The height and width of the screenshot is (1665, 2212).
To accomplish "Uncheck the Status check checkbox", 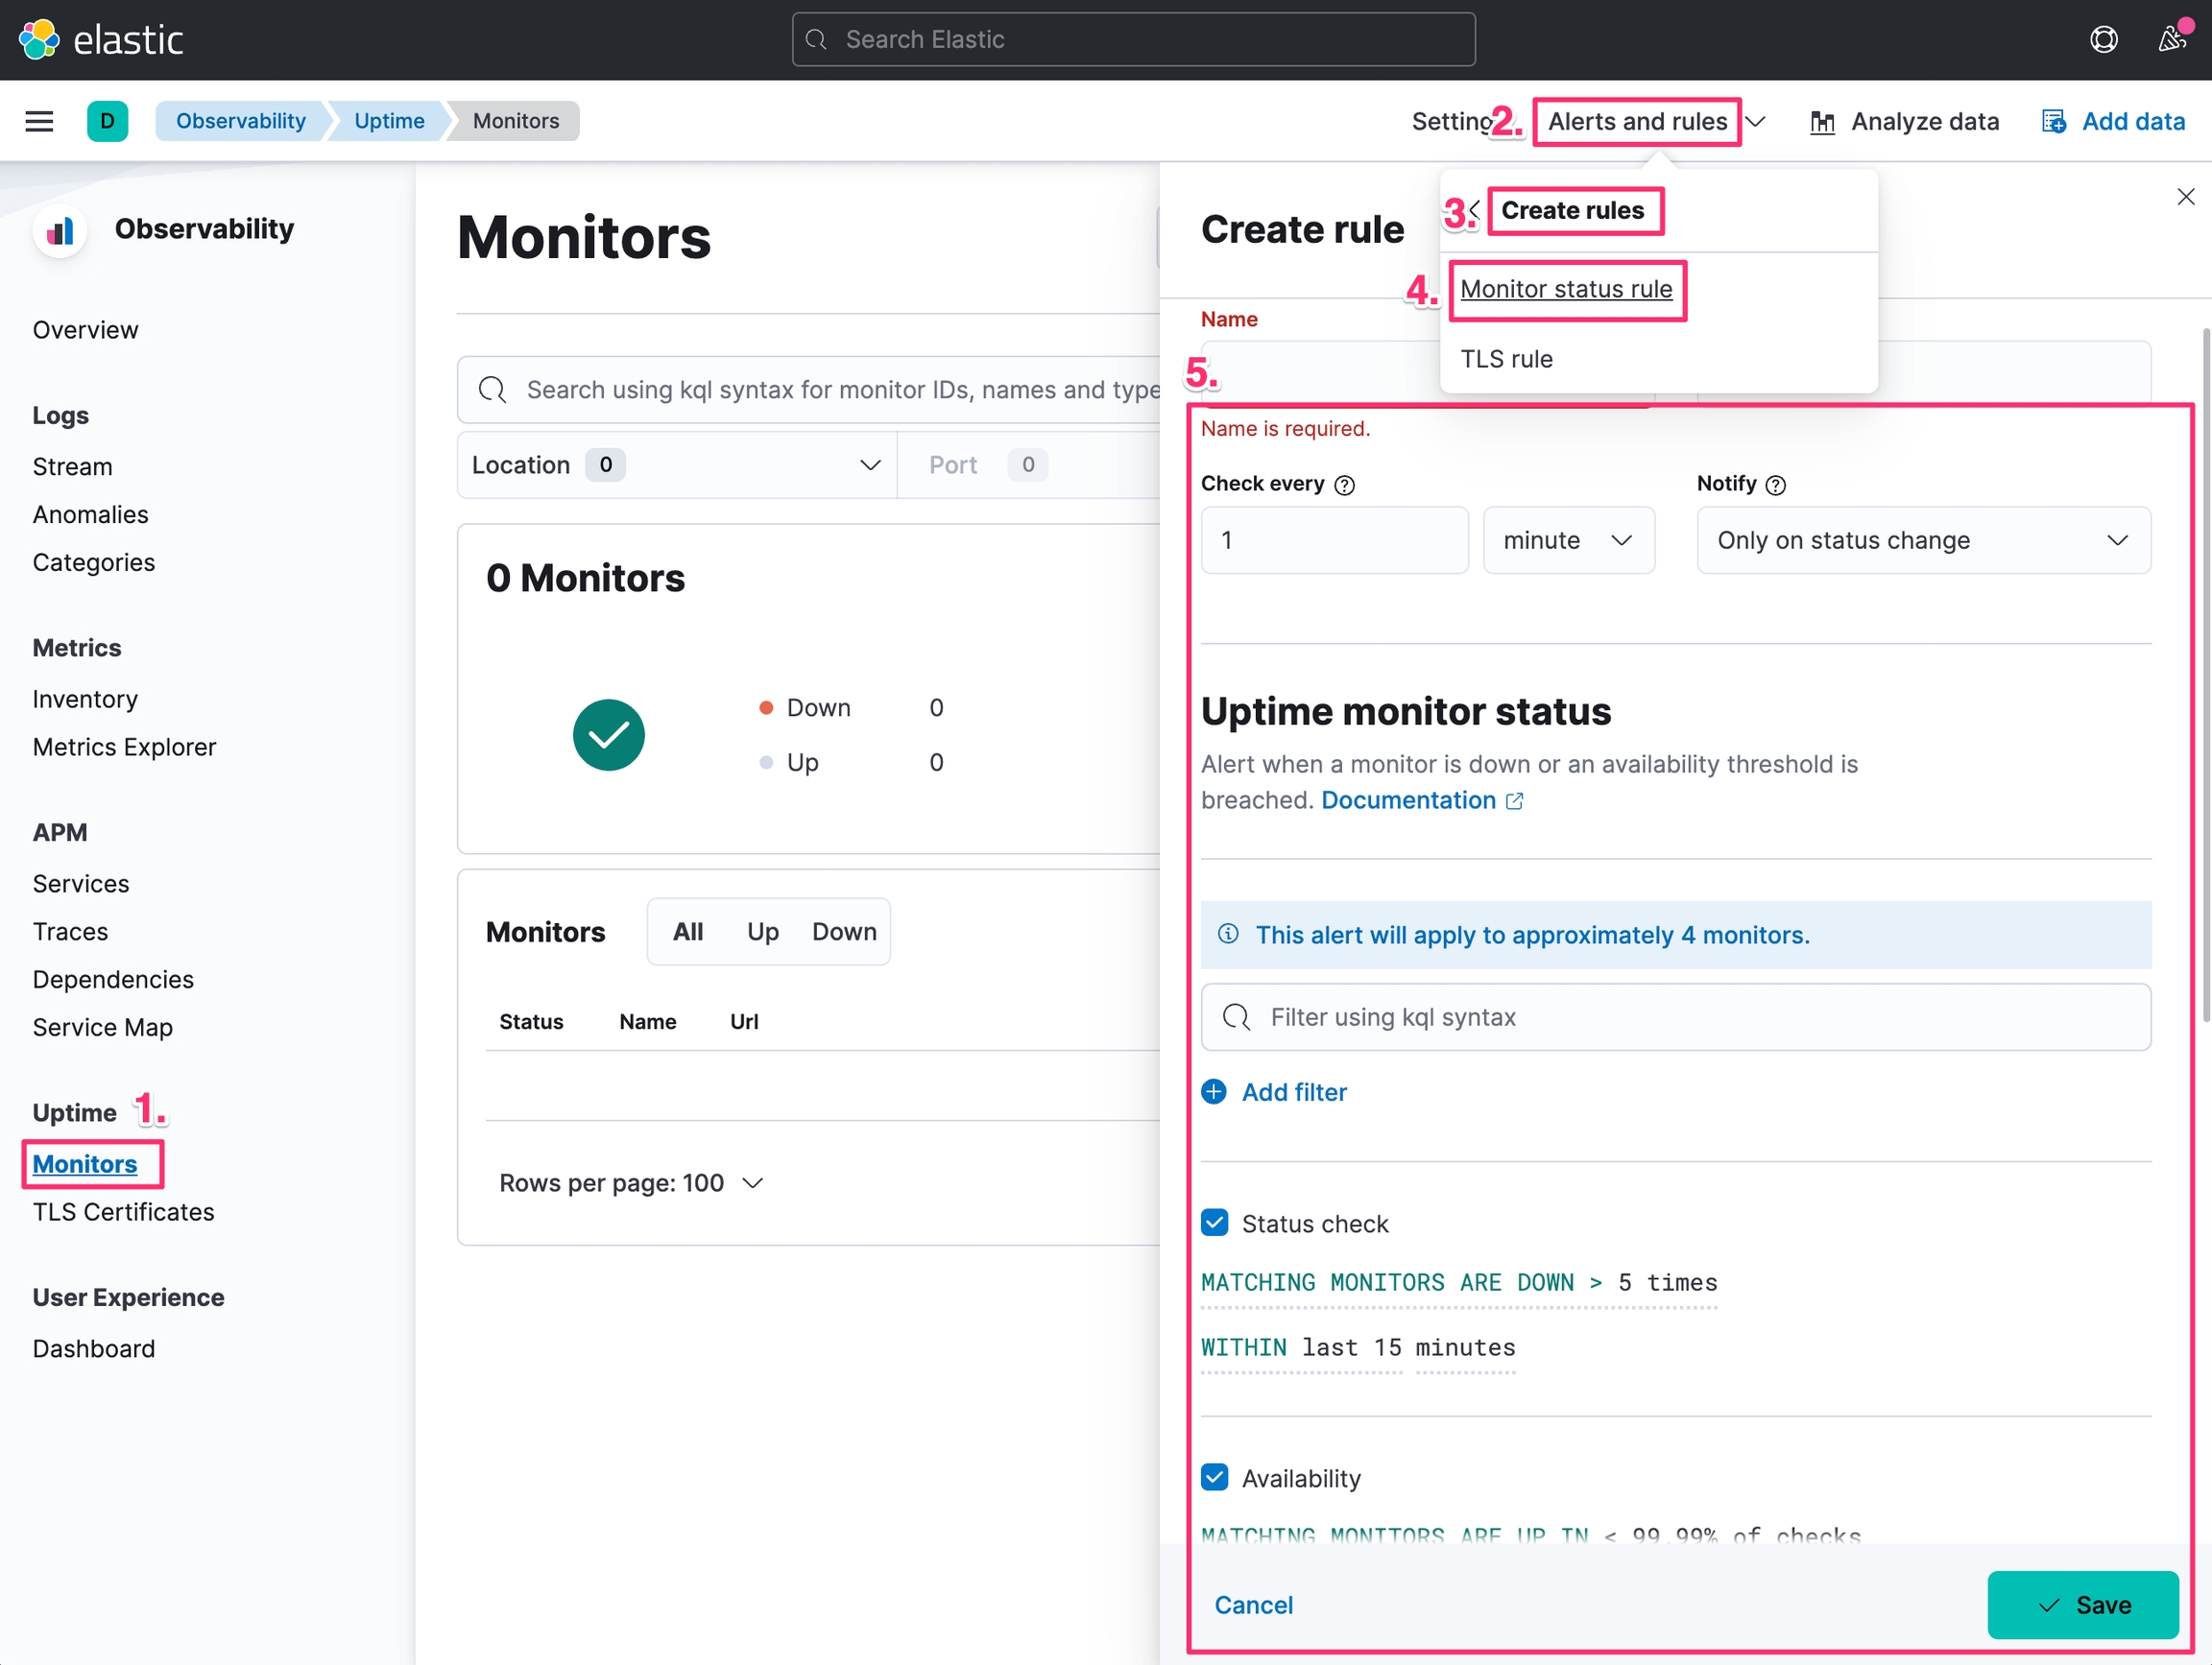I will click(x=1215, y=1224).
